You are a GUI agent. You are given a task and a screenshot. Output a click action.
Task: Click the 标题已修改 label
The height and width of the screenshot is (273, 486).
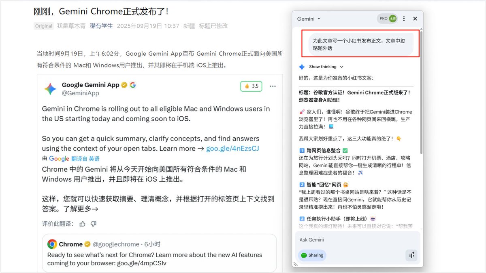point(213,26)
